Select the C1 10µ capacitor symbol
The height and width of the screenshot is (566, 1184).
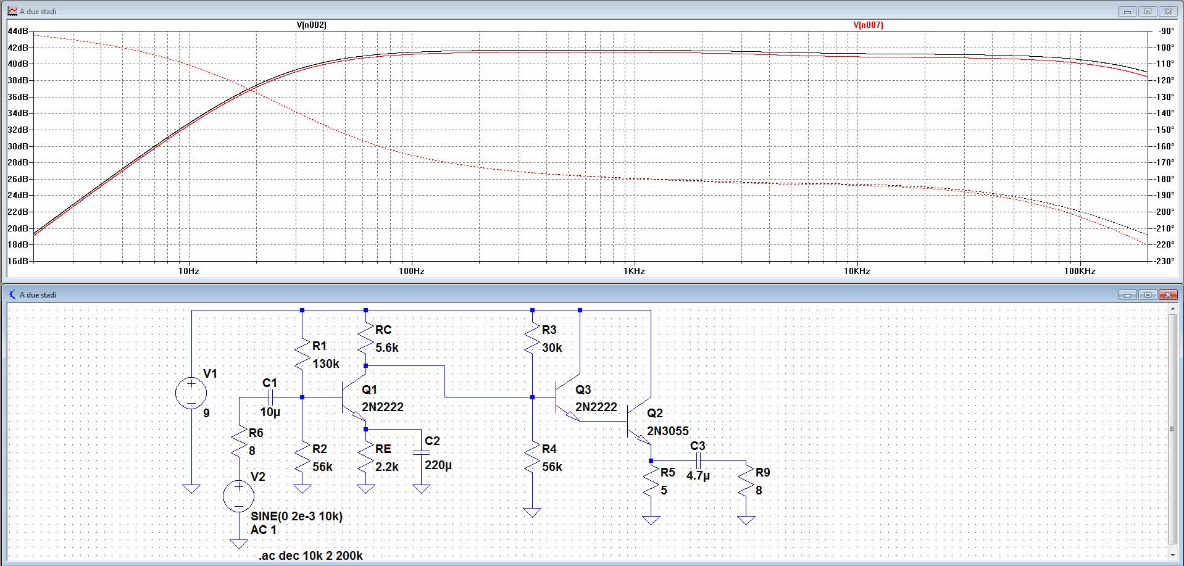point(270,397)
